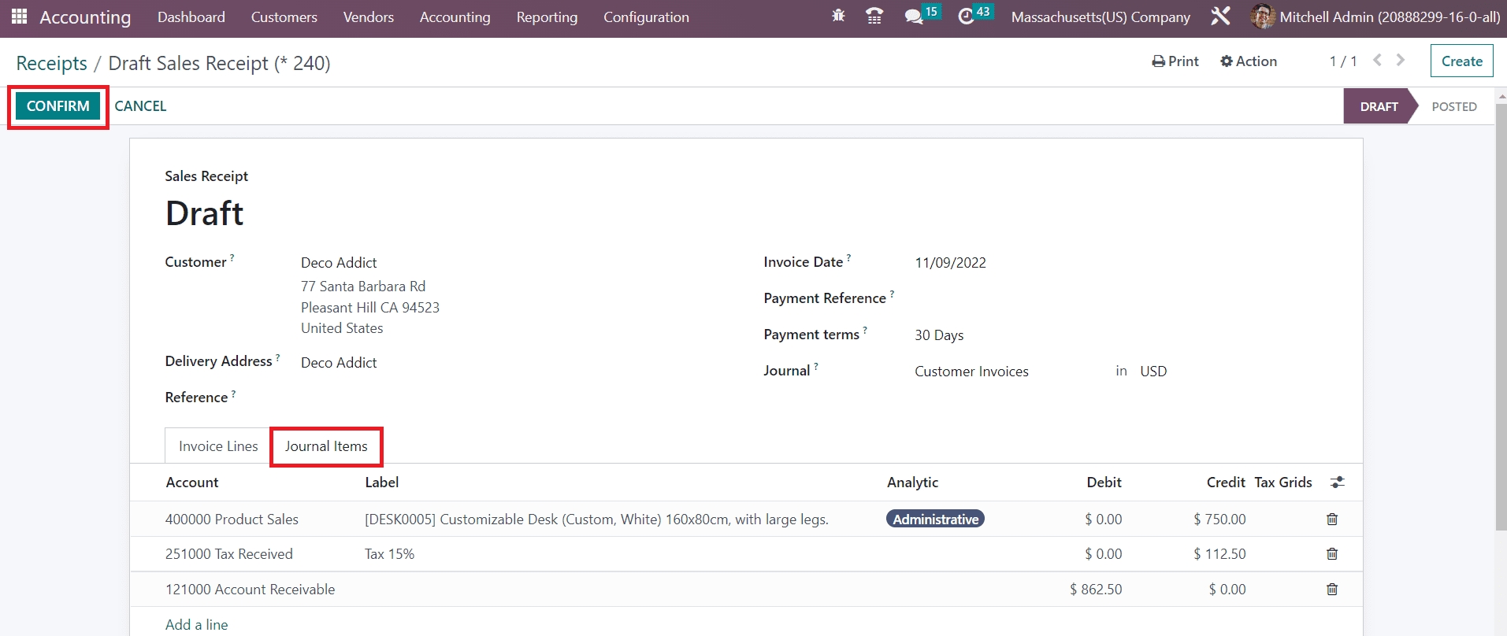Click the Posted status stage
Viewport: 1507px width, 636px height.
pyautogui.click(x=1453, y=107)
